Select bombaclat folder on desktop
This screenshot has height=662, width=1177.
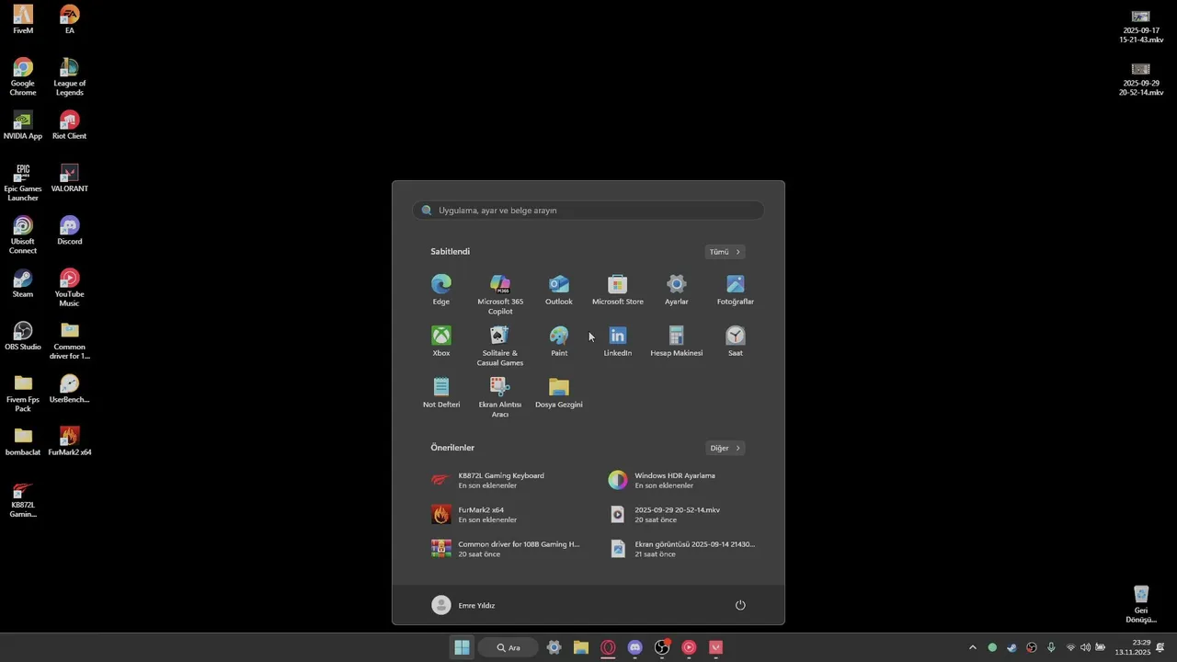[23, 442]
